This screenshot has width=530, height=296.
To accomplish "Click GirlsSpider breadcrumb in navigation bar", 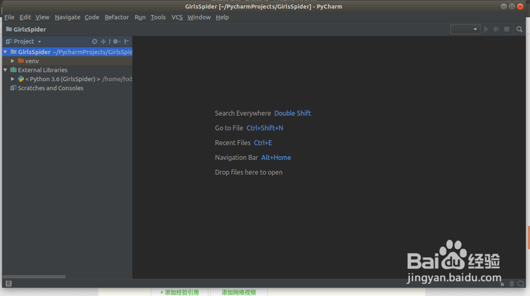I will pos(26,29).
